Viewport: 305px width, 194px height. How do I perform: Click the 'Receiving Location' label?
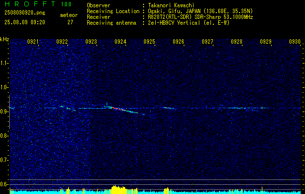coord(113,11)
